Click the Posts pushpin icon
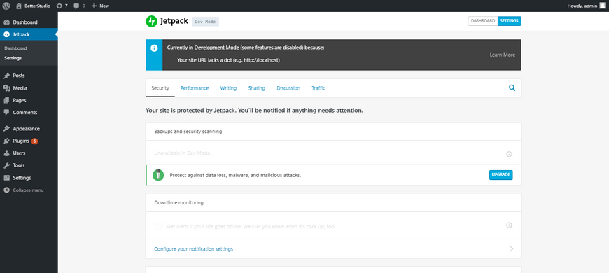Image resolution: width=609 pixels, height=273 pixels. pos(6,76)
